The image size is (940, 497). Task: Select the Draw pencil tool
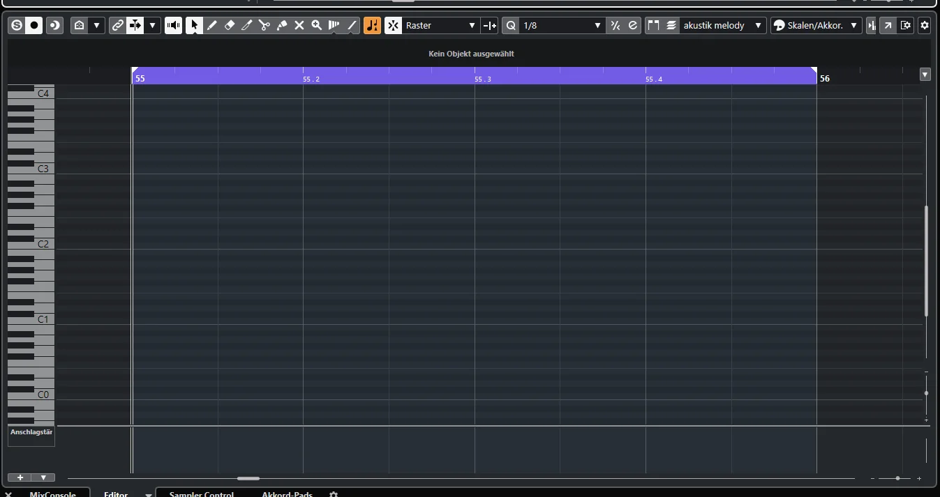(x=211, y=26)
